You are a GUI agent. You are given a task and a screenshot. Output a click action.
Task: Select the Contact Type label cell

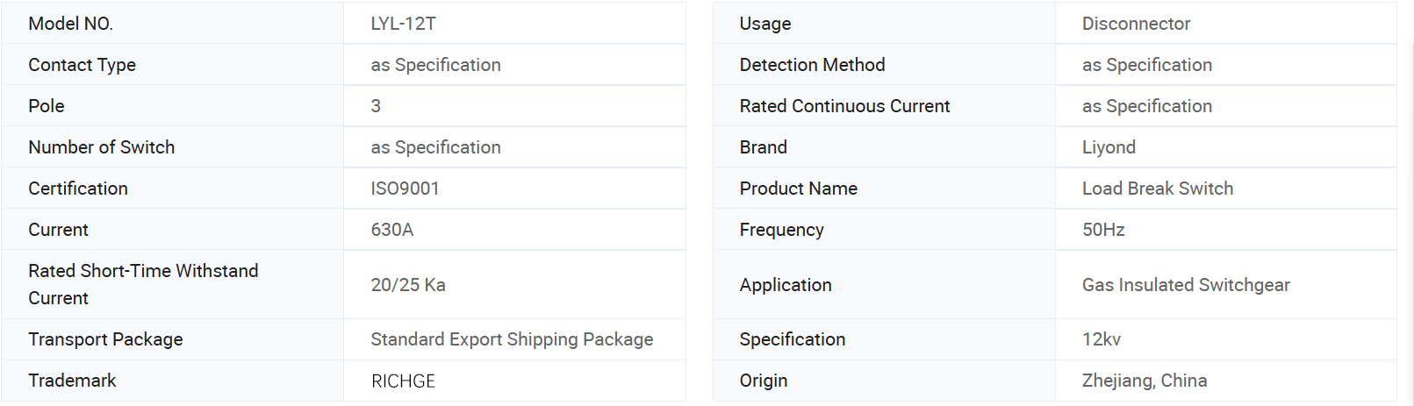82,65
